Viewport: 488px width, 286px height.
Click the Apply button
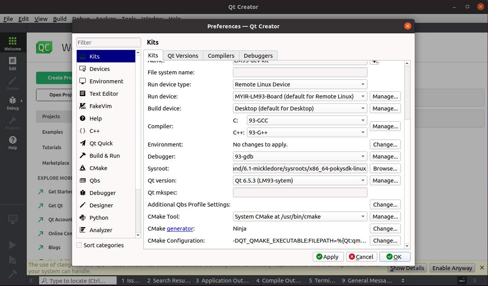(x=328, y=257)
